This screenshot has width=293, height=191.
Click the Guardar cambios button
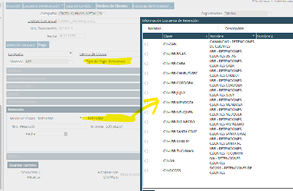[x=23, y=165]
